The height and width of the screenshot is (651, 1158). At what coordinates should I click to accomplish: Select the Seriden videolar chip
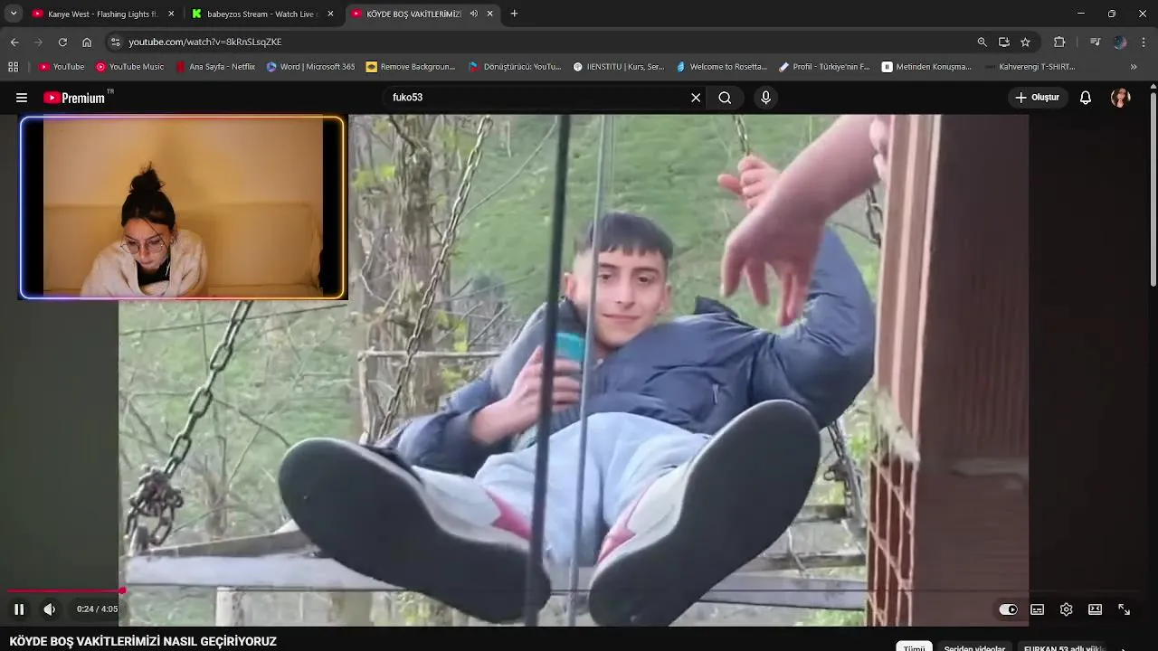[x=974, y=647]
